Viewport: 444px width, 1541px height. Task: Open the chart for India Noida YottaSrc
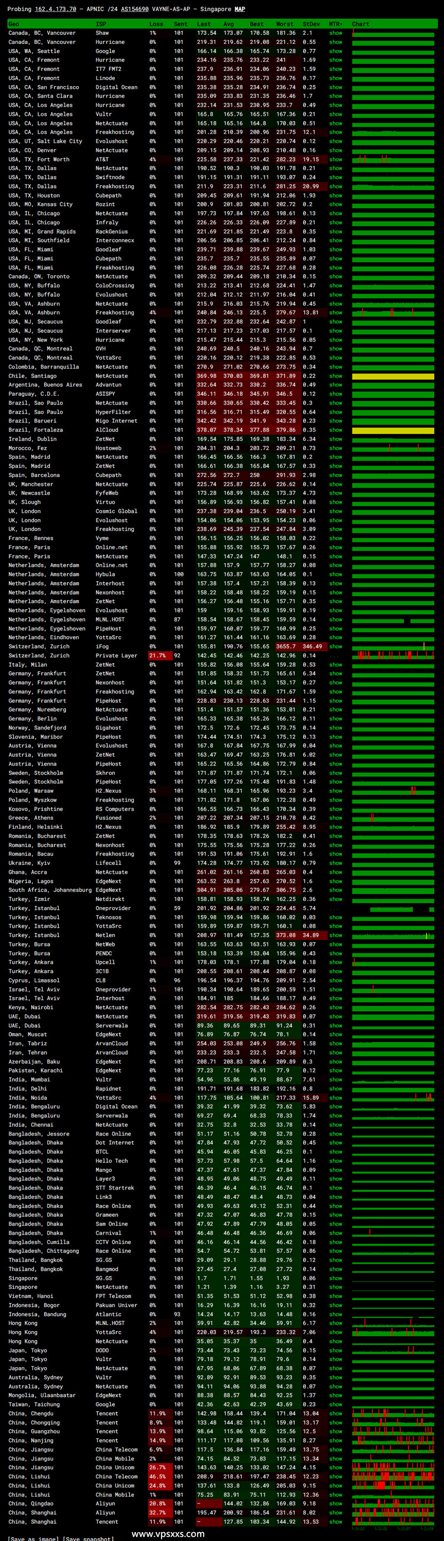(393, 1097)
